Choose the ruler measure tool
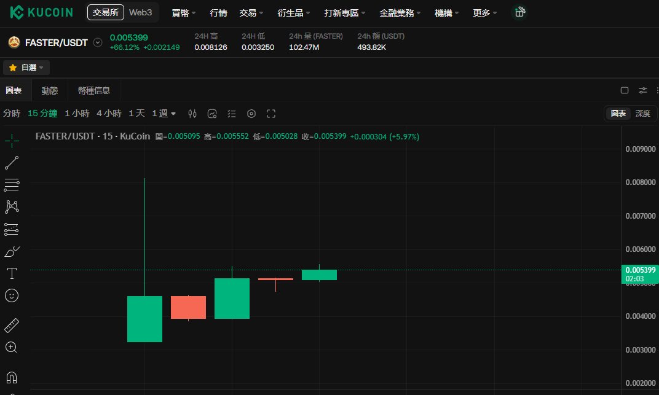 [x=12, y=325]
